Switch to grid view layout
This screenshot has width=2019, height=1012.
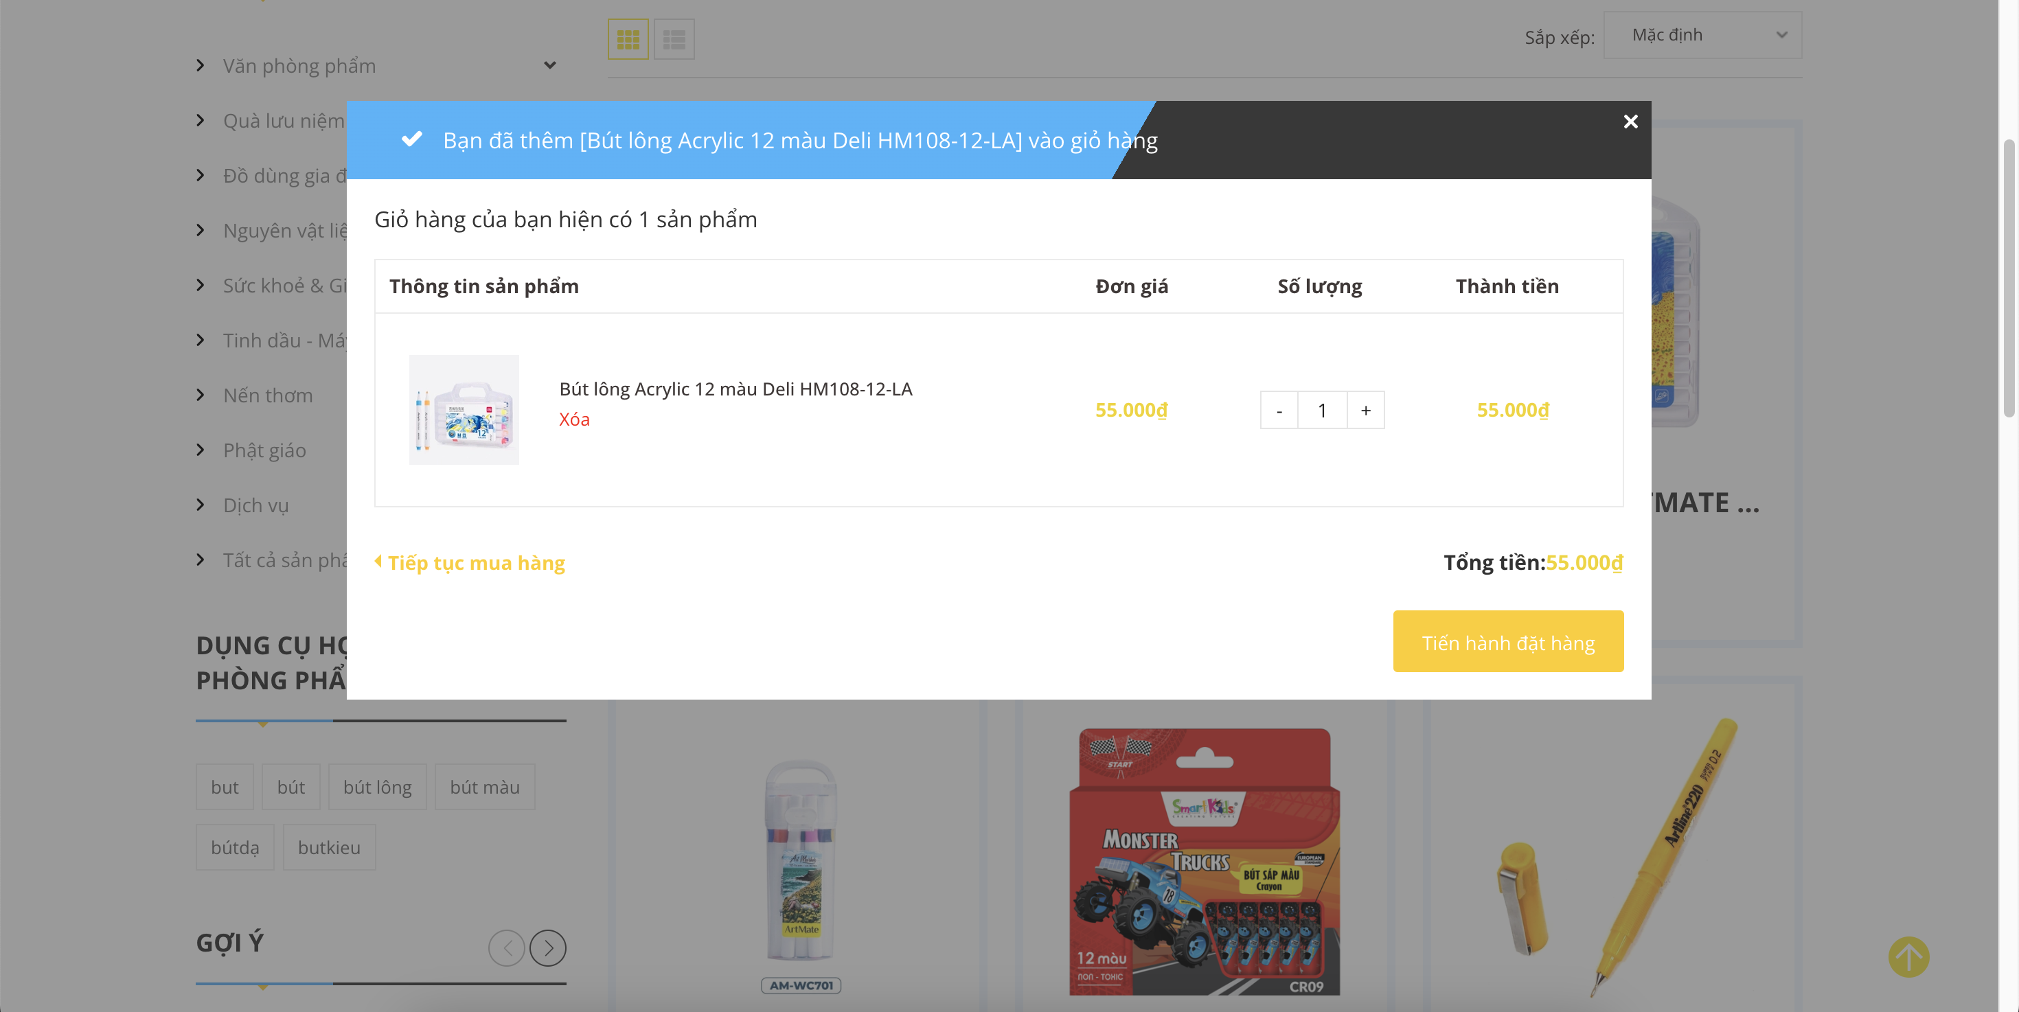pos(628,39)
